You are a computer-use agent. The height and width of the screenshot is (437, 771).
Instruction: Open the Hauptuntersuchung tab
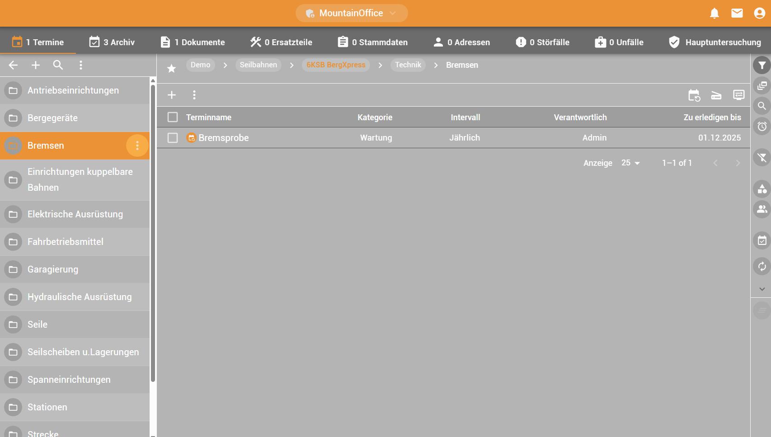(715, 42)
